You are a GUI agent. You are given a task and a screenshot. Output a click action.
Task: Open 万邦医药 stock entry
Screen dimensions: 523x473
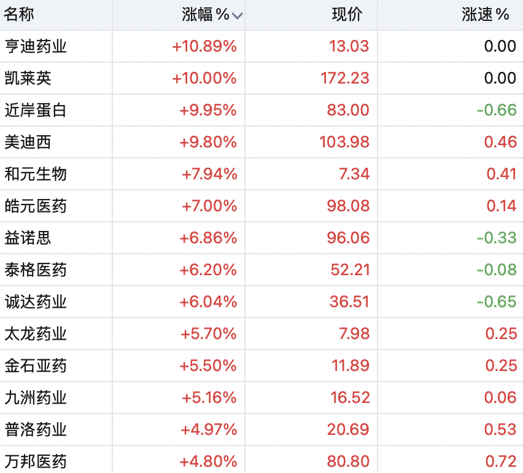coord(36,461)
